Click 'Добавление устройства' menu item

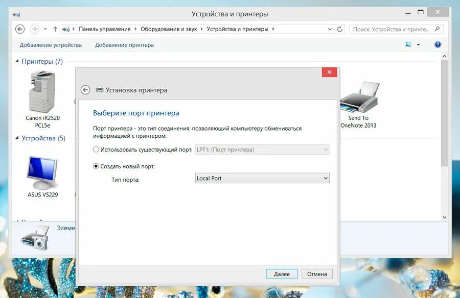[x=50, y=45]
